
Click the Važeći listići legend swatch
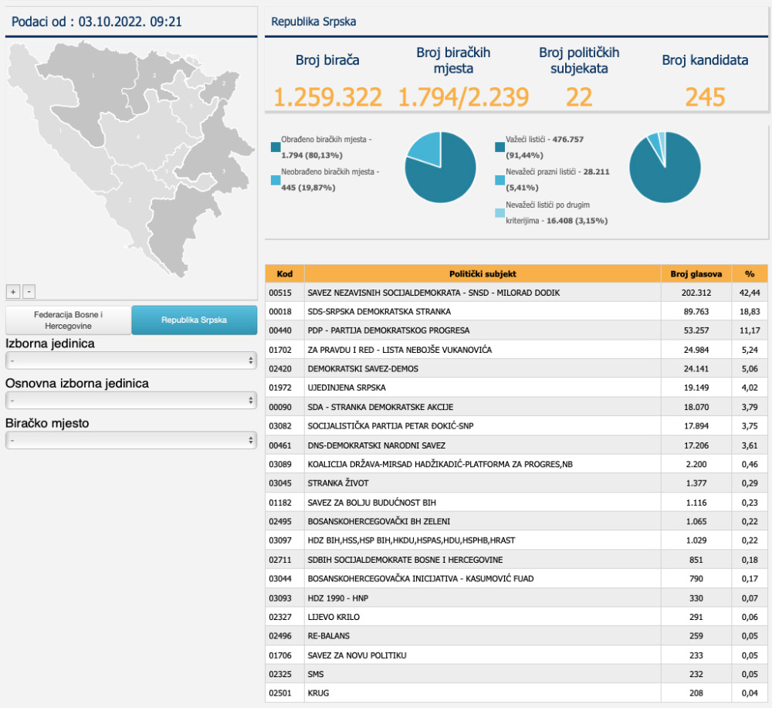pyautogui.click(x=499, y=146)
